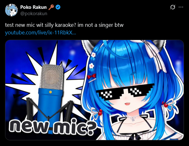The width and height of the screenshot is (189, 146).
Task: Open the youtube.com/live stream link
Action: (x=40, y=32)
